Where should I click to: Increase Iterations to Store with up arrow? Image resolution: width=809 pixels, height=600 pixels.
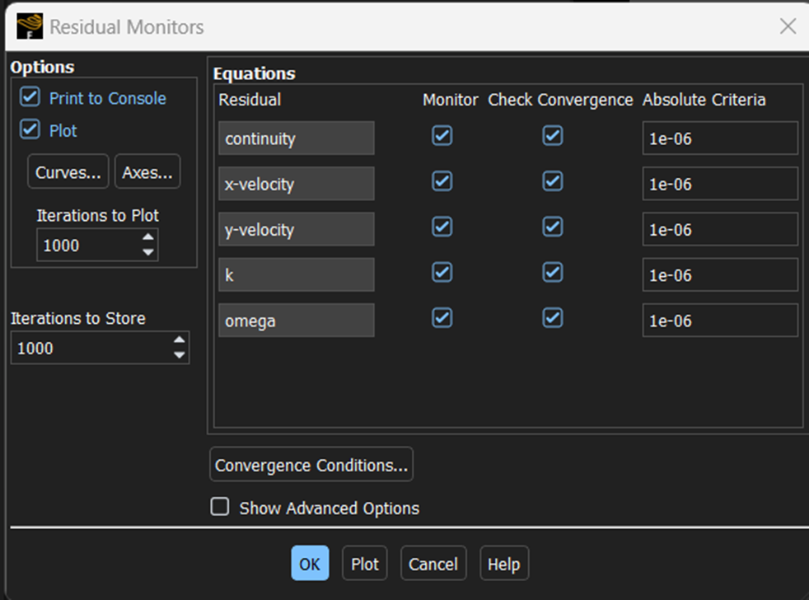pyautogui.click(x=180, y=340)
